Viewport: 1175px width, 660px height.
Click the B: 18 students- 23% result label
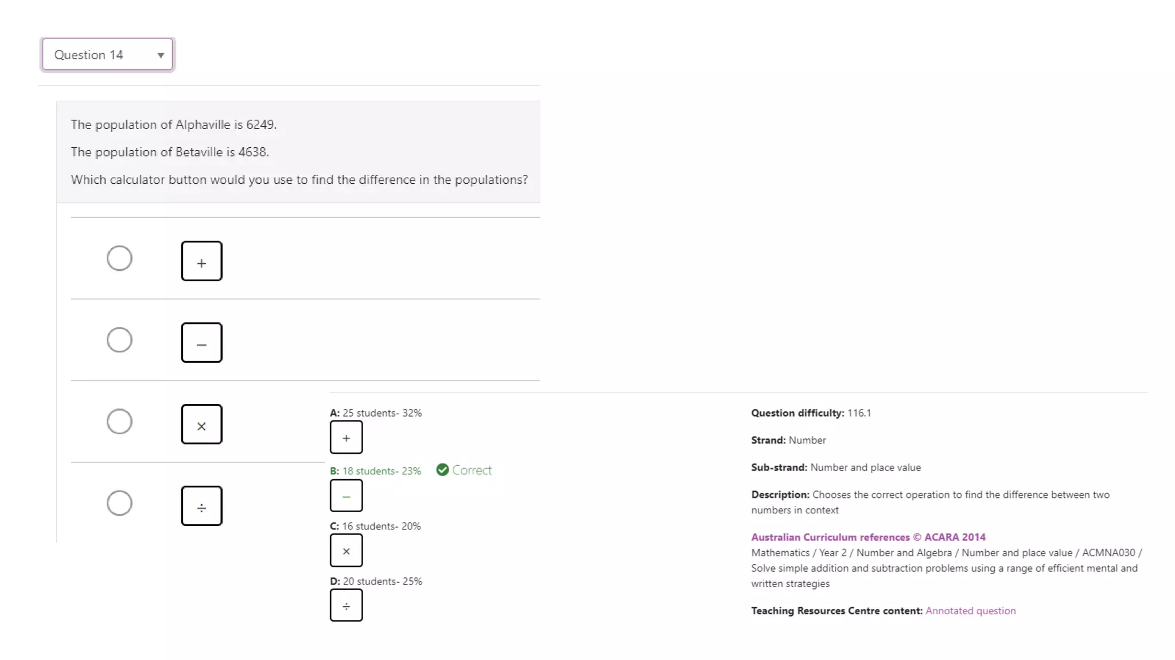click(x=375, y=471)
